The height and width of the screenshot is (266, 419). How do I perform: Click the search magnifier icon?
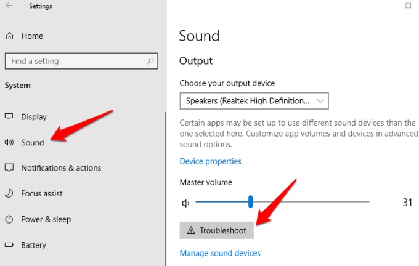pyautogui.click(x=150, y=61)
